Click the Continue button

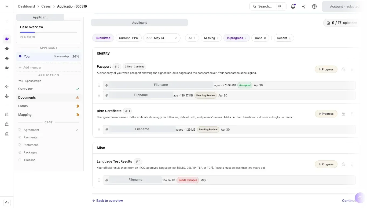tap(349, 201)
